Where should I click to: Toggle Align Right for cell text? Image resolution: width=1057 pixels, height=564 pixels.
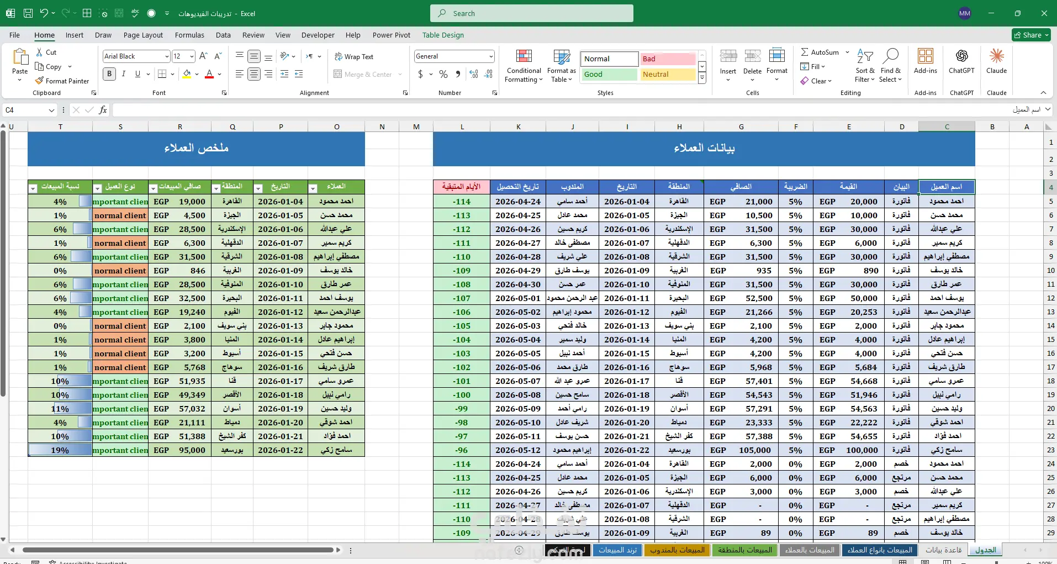[268, 74]
